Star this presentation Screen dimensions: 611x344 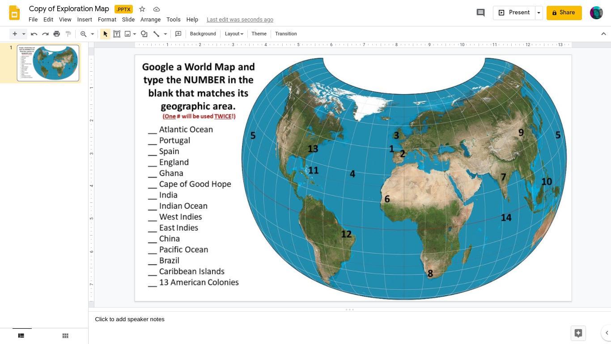pyautogui.click(x=142, y=9)
